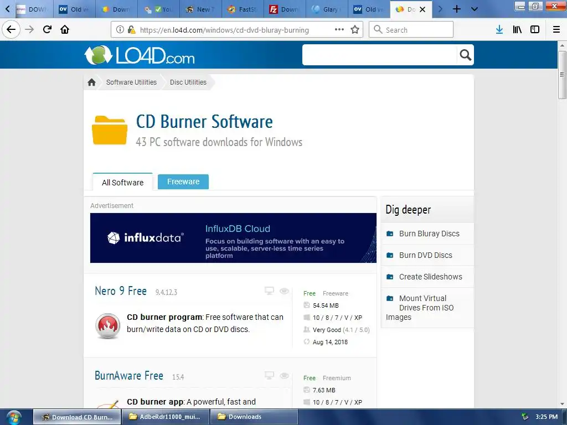
Task: Open the browser home page
Action: point(65,29)
